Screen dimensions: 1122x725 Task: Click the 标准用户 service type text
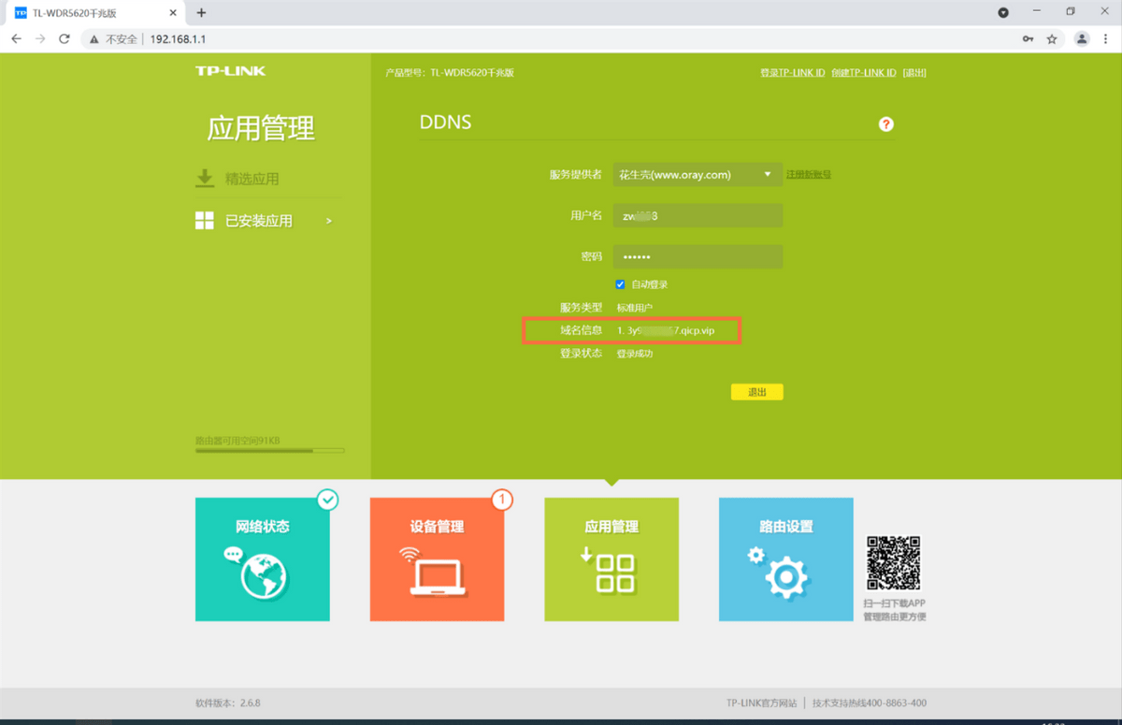[635, 308]
